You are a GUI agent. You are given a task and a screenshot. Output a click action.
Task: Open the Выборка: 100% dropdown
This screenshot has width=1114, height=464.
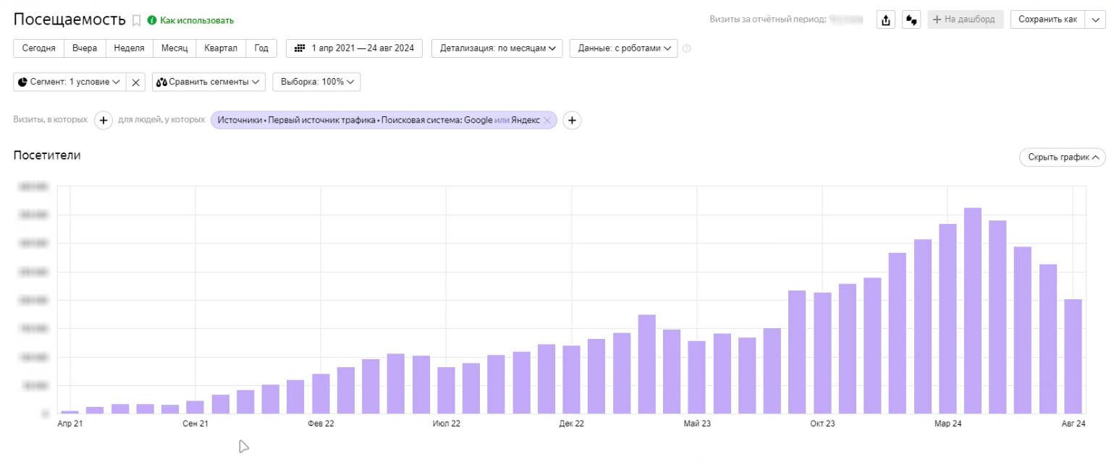coord(316,82)
